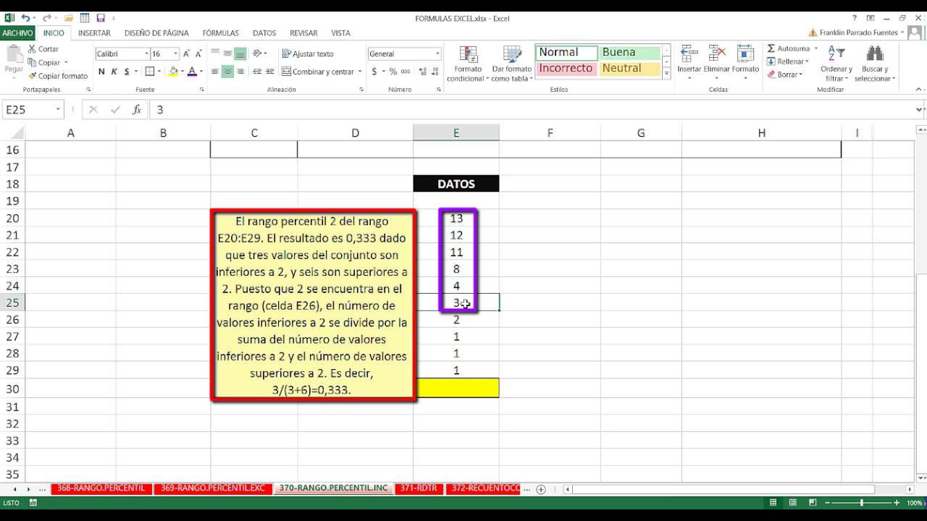
Task: Select the Buena cell style
Action: 629,53
